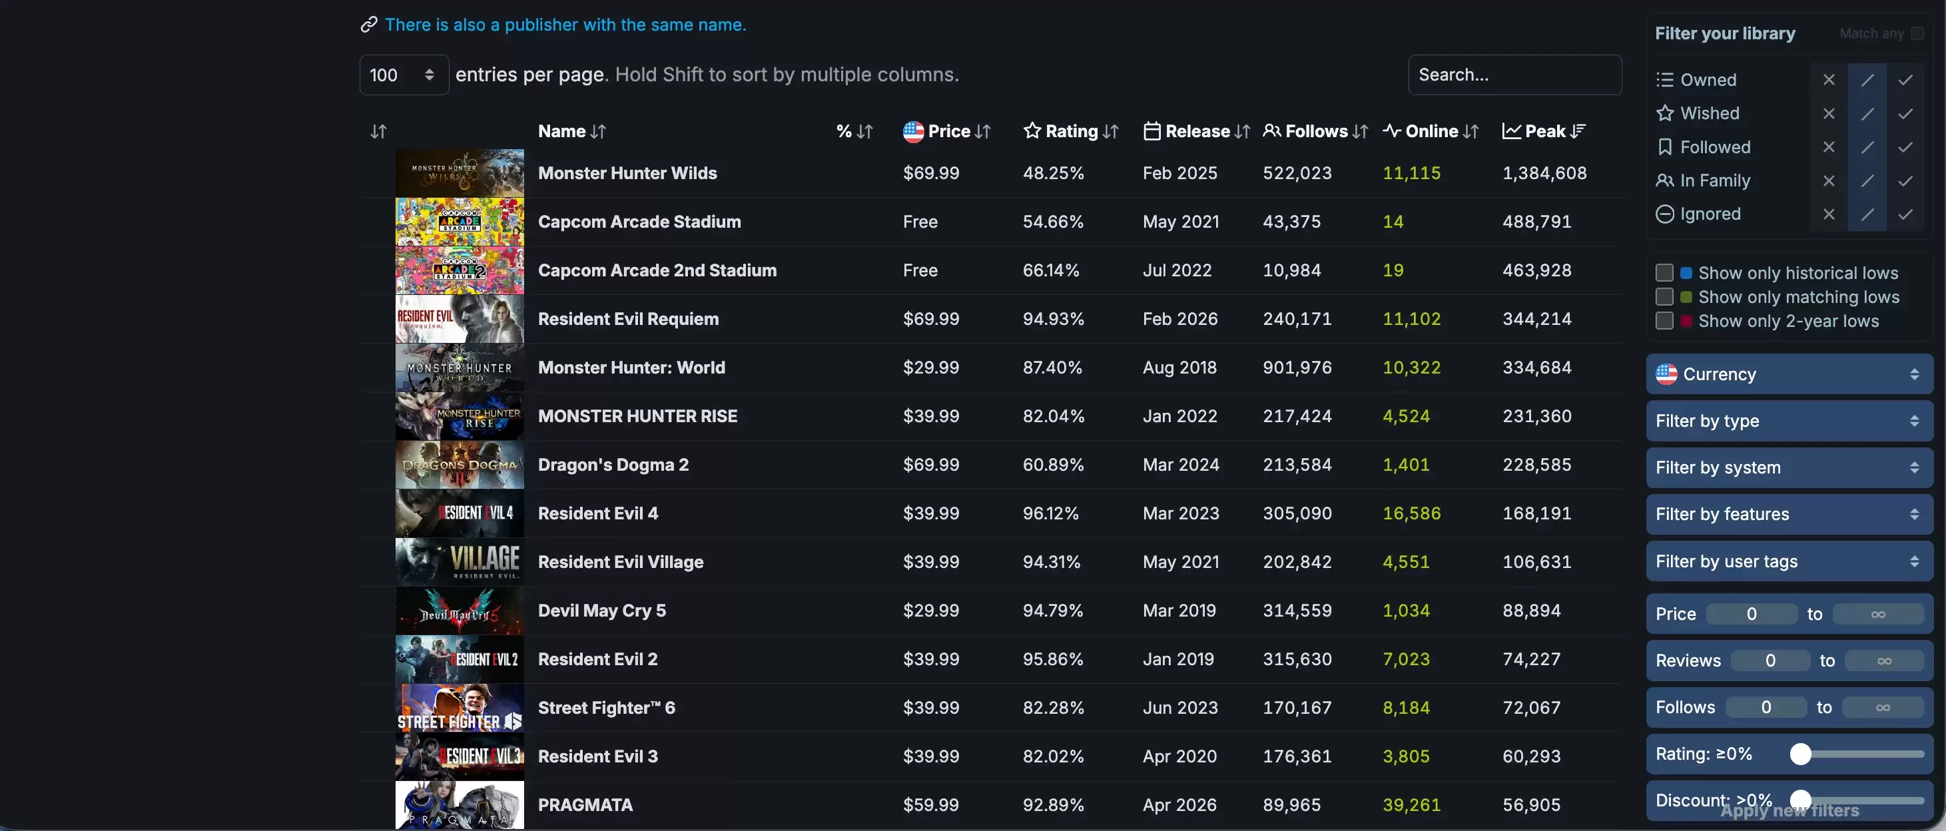Check Show only matching lows
This screenshot has width=1946, height=831.
[x=1664, y=297]
